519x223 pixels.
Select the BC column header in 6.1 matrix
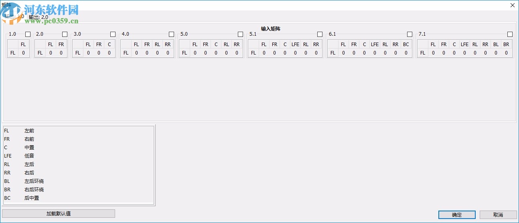406,45
